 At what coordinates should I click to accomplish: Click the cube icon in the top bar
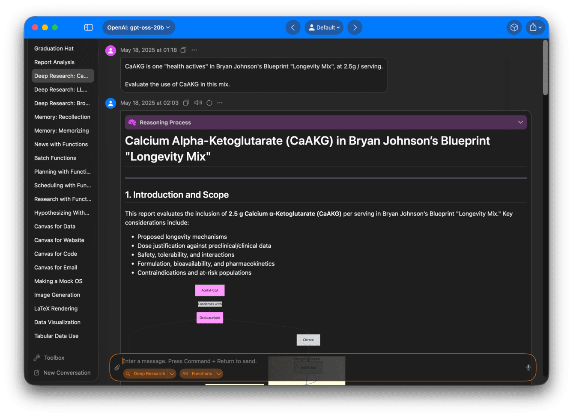click(514, 27)
